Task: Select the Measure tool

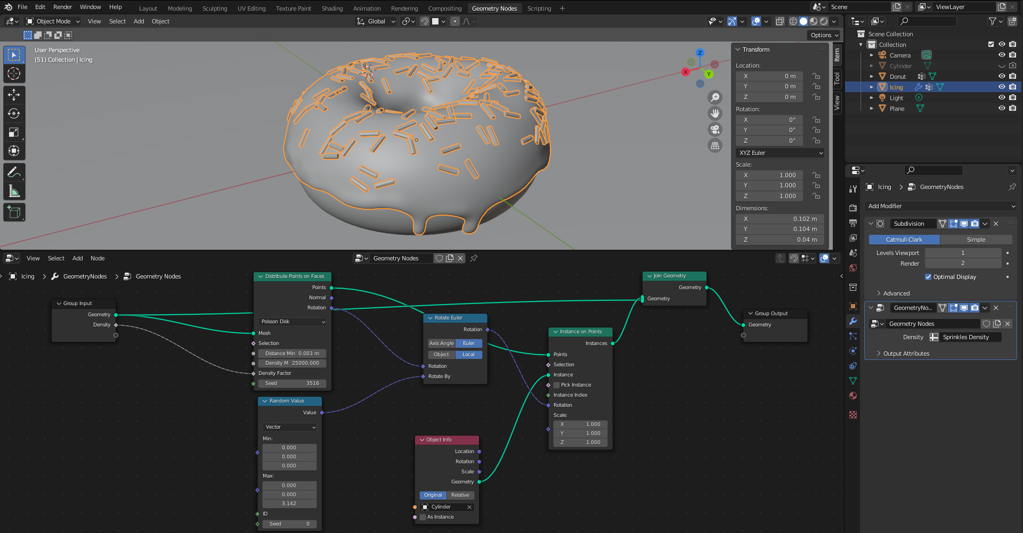Action: (14, 191)
